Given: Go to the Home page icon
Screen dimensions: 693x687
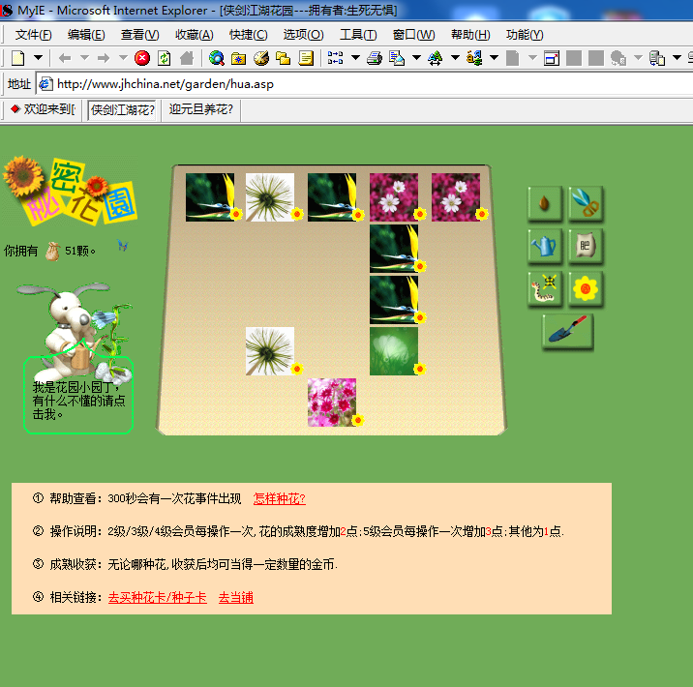Looking at the screenshot, I should 187,58.
